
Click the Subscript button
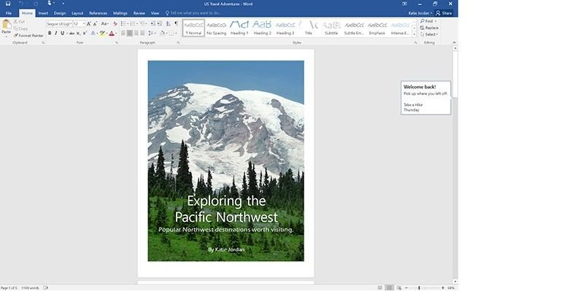tap(78, 34)
